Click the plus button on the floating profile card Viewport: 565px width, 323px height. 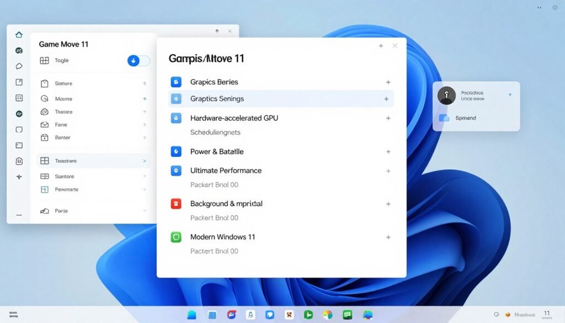[509, 94]
